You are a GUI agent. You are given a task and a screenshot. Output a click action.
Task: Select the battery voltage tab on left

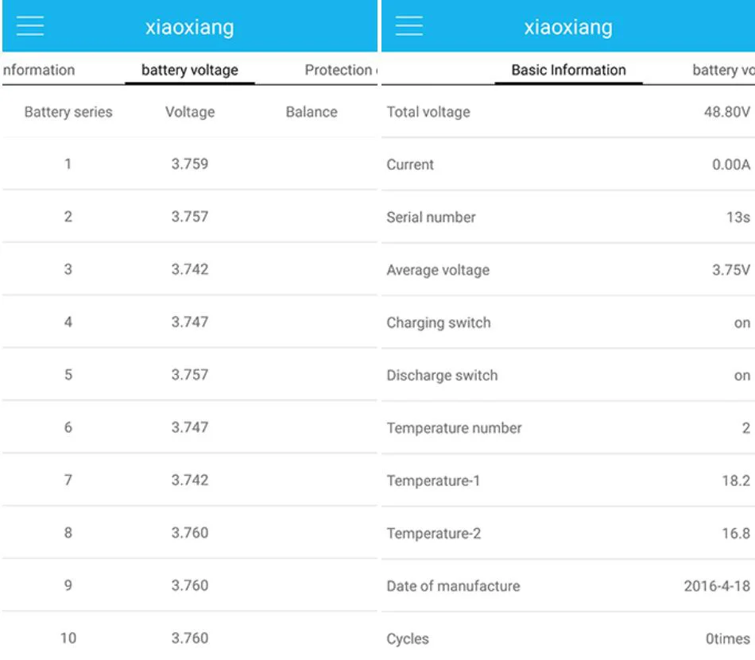pos(190,70)
